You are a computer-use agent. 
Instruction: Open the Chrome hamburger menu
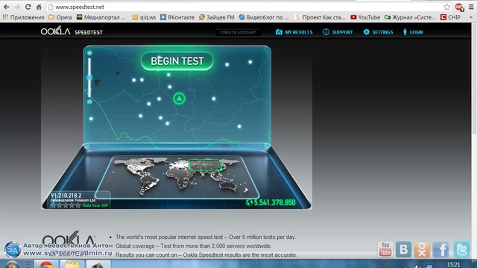(471, 7)
